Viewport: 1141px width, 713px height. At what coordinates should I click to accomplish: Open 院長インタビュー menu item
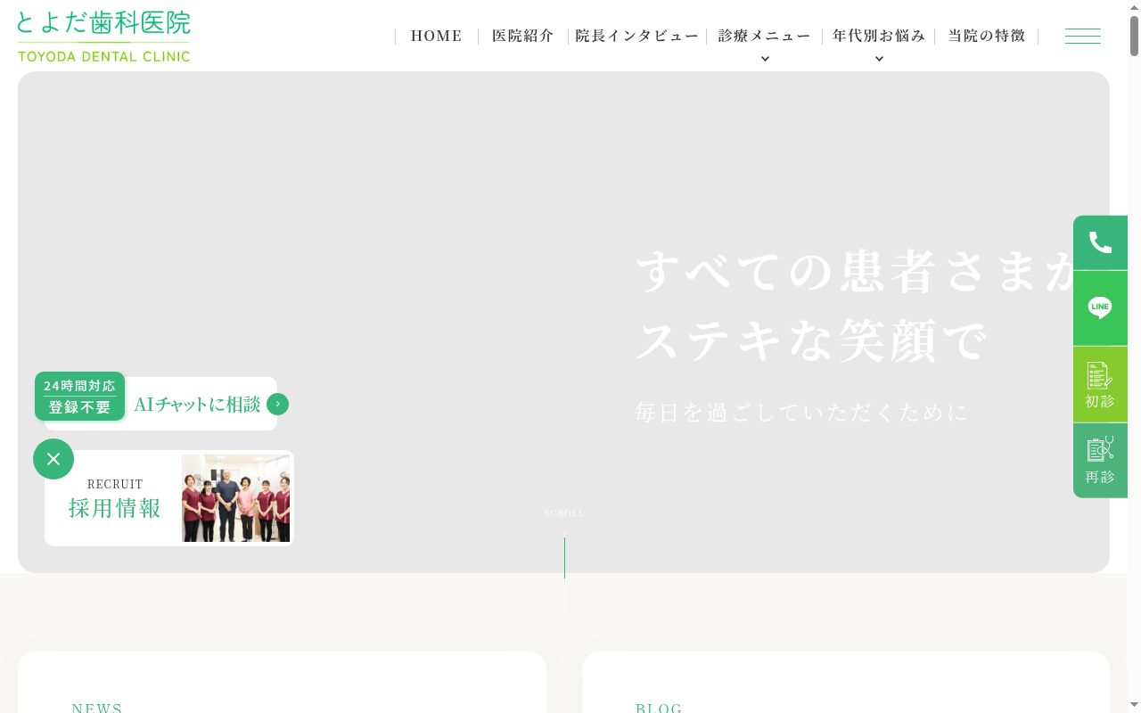point(636,36)
